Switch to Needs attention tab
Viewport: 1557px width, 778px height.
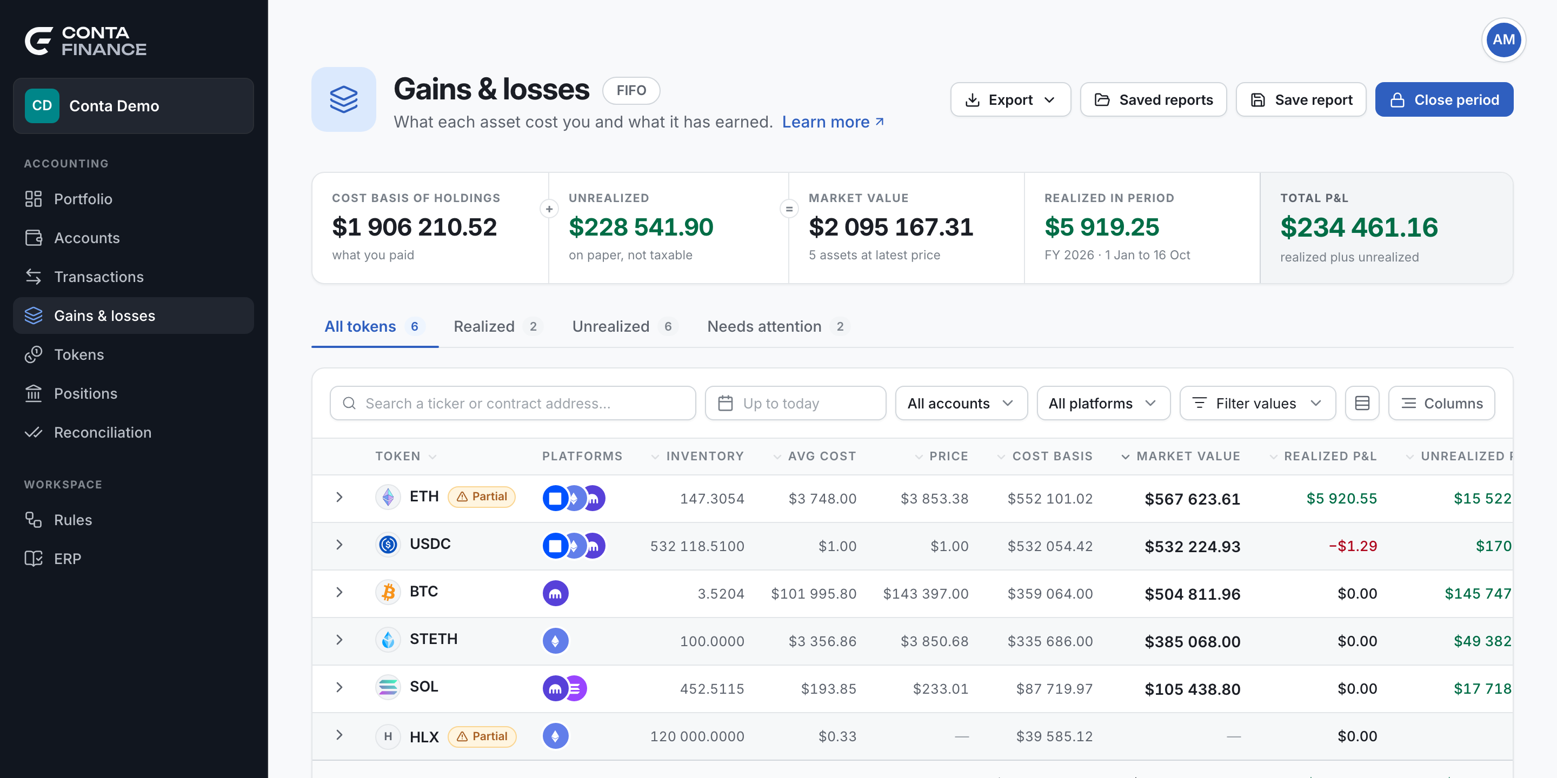click(778, 327)
